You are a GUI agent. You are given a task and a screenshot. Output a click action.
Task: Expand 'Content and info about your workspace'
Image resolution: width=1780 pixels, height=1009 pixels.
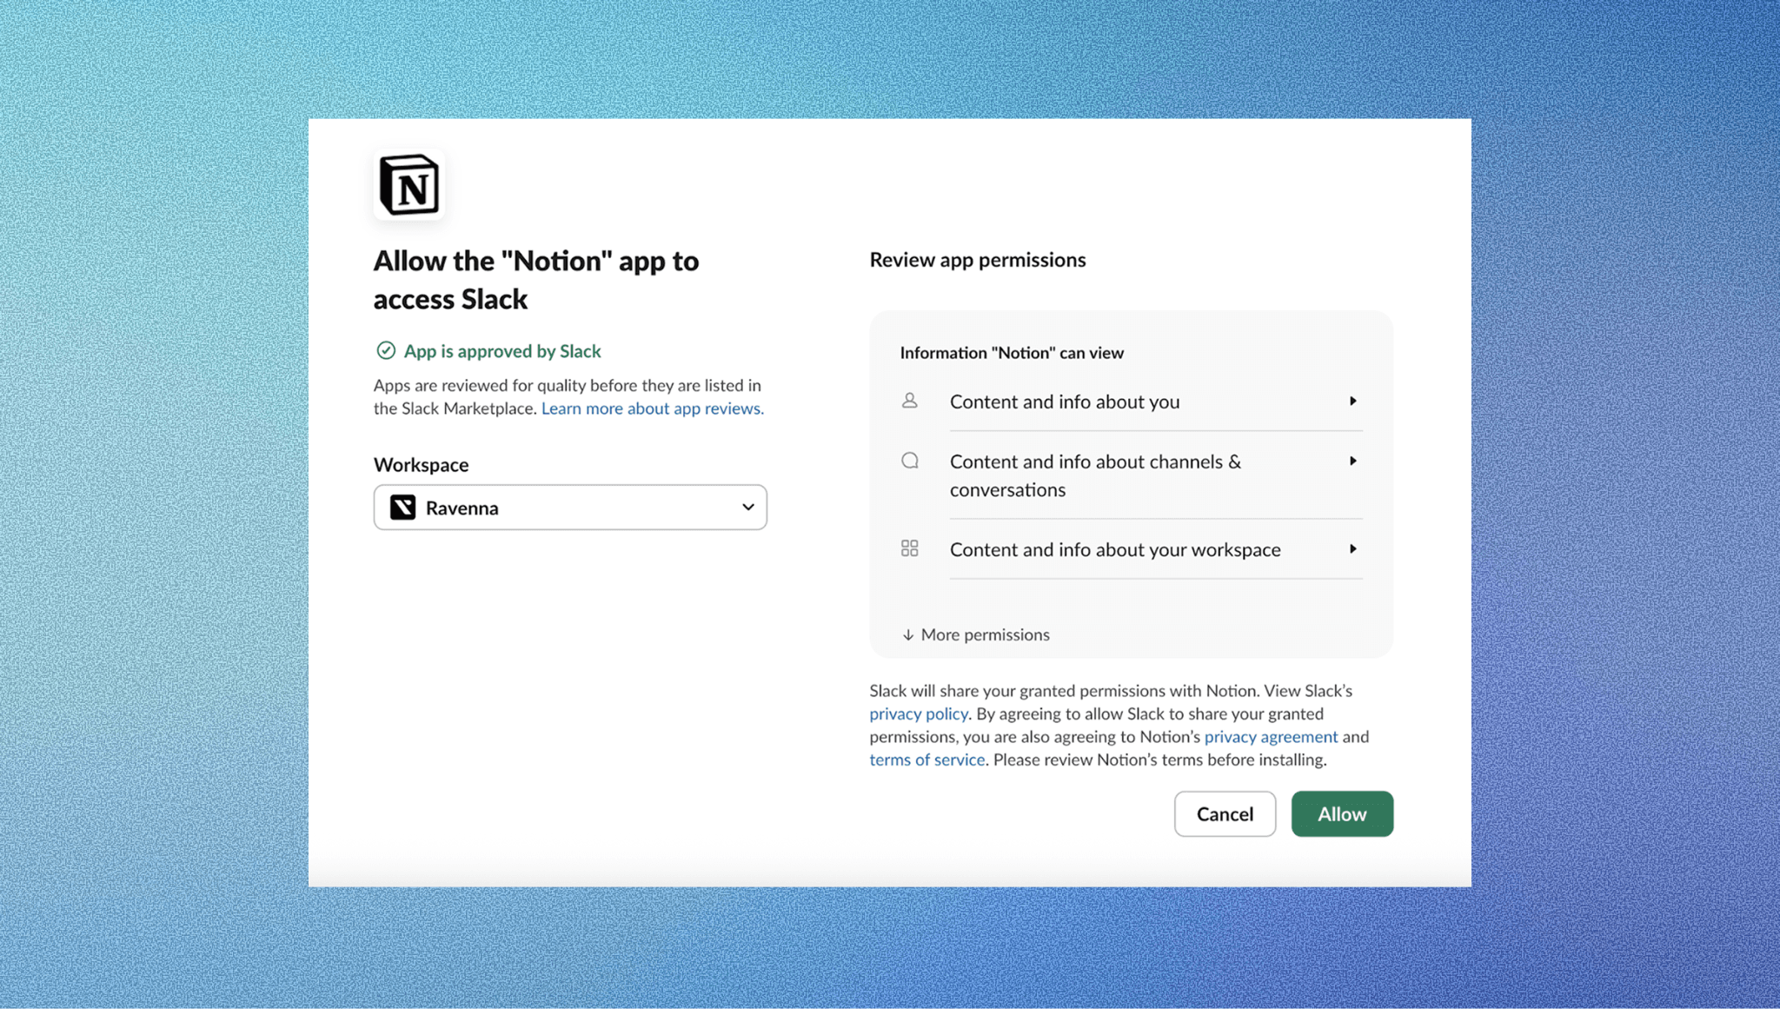[1352, 548]
